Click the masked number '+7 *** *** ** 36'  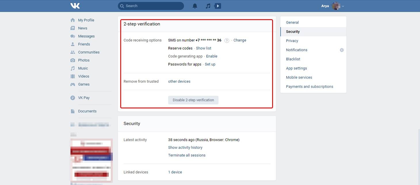208,40
